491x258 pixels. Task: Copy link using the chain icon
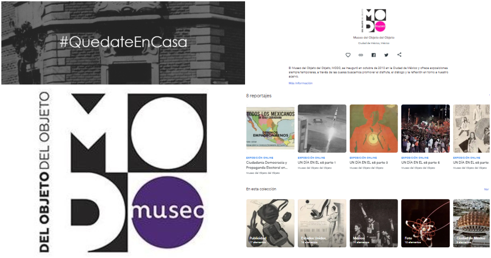(x=361, y=55)
